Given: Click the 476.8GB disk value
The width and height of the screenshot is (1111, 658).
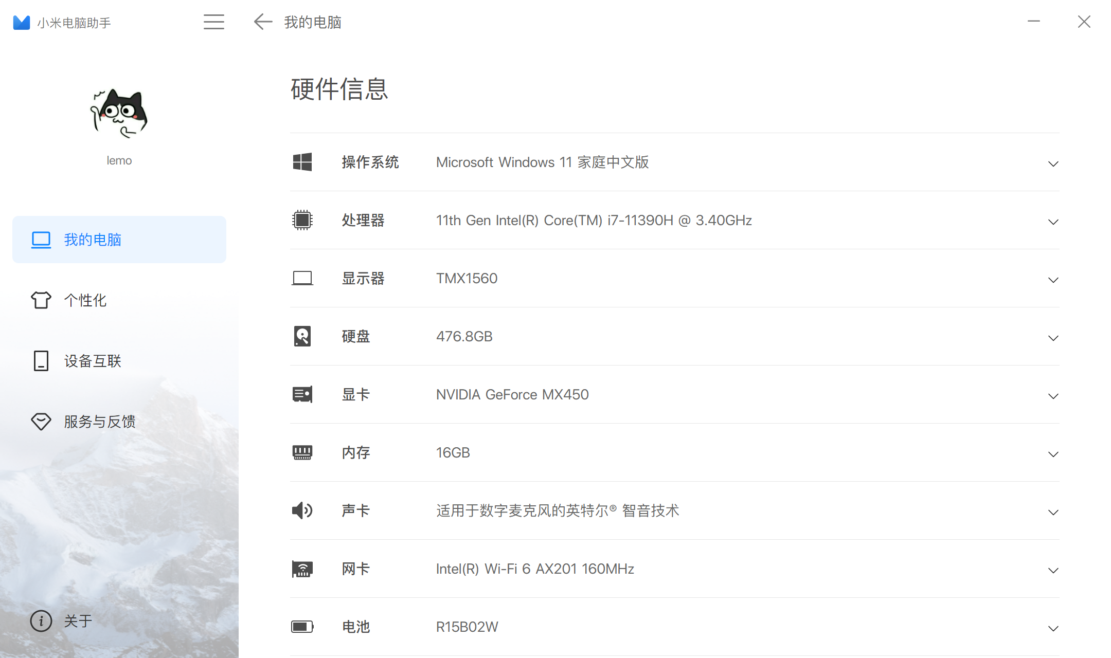Looking at the screenshot, I should click(x=464, y=336).
